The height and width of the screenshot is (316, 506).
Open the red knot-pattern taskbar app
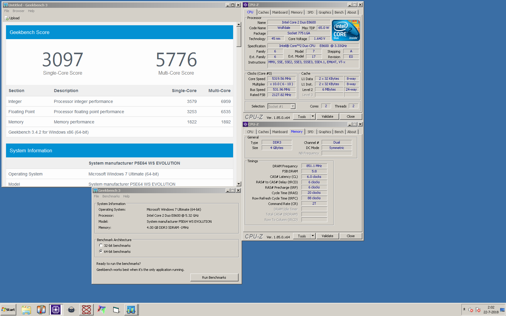(x=86, y=309)
